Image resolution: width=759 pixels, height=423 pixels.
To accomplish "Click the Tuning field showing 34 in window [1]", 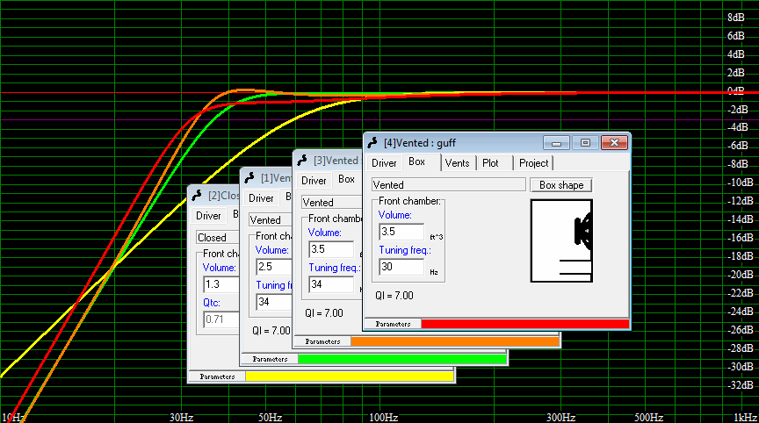I will pos(274,302).
